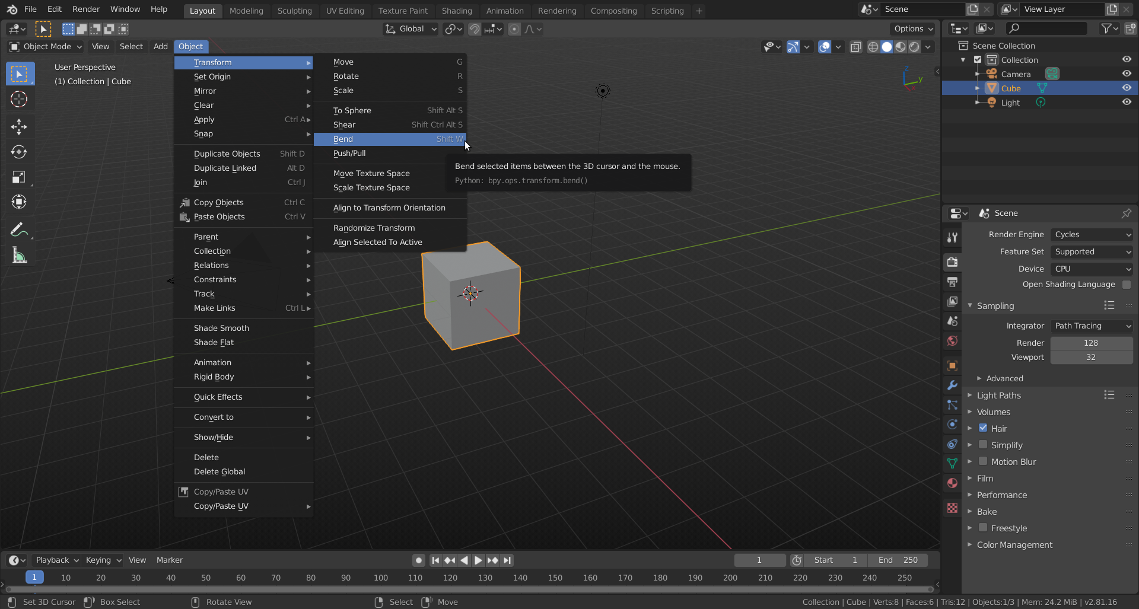Pin the Scene properties panel
1139x609 pixels.
(1126, 213)
